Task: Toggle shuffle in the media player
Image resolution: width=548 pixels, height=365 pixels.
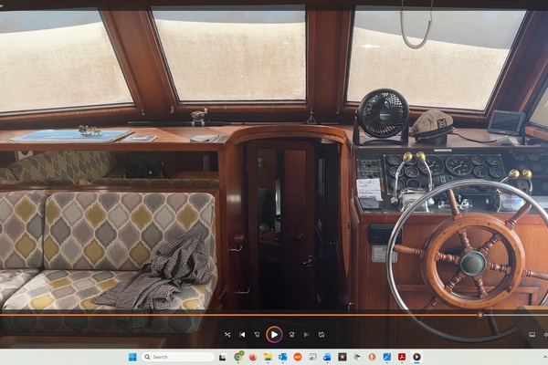Action: (227, 335)
